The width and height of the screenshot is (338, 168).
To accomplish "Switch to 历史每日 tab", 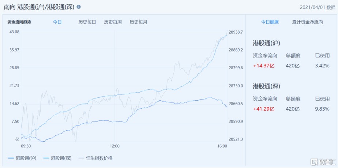I will 87,22.
